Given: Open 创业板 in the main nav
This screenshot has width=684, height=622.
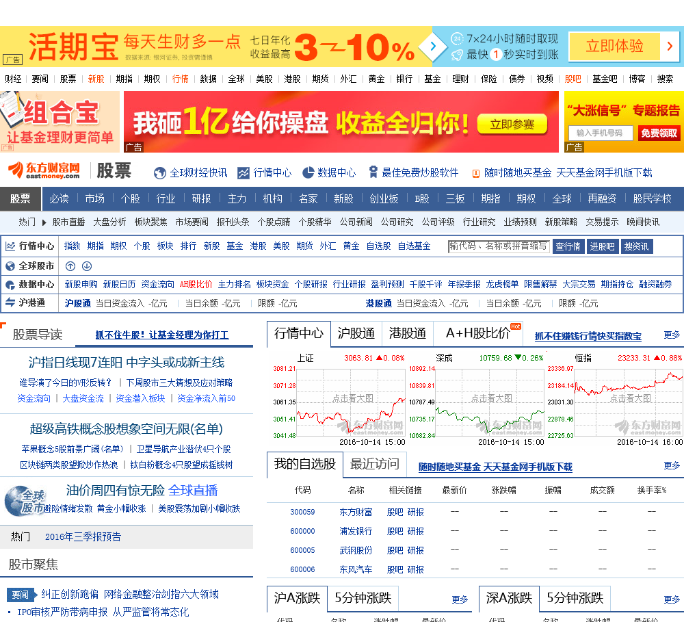Looking at the screenshot, I should click(384, 198).
